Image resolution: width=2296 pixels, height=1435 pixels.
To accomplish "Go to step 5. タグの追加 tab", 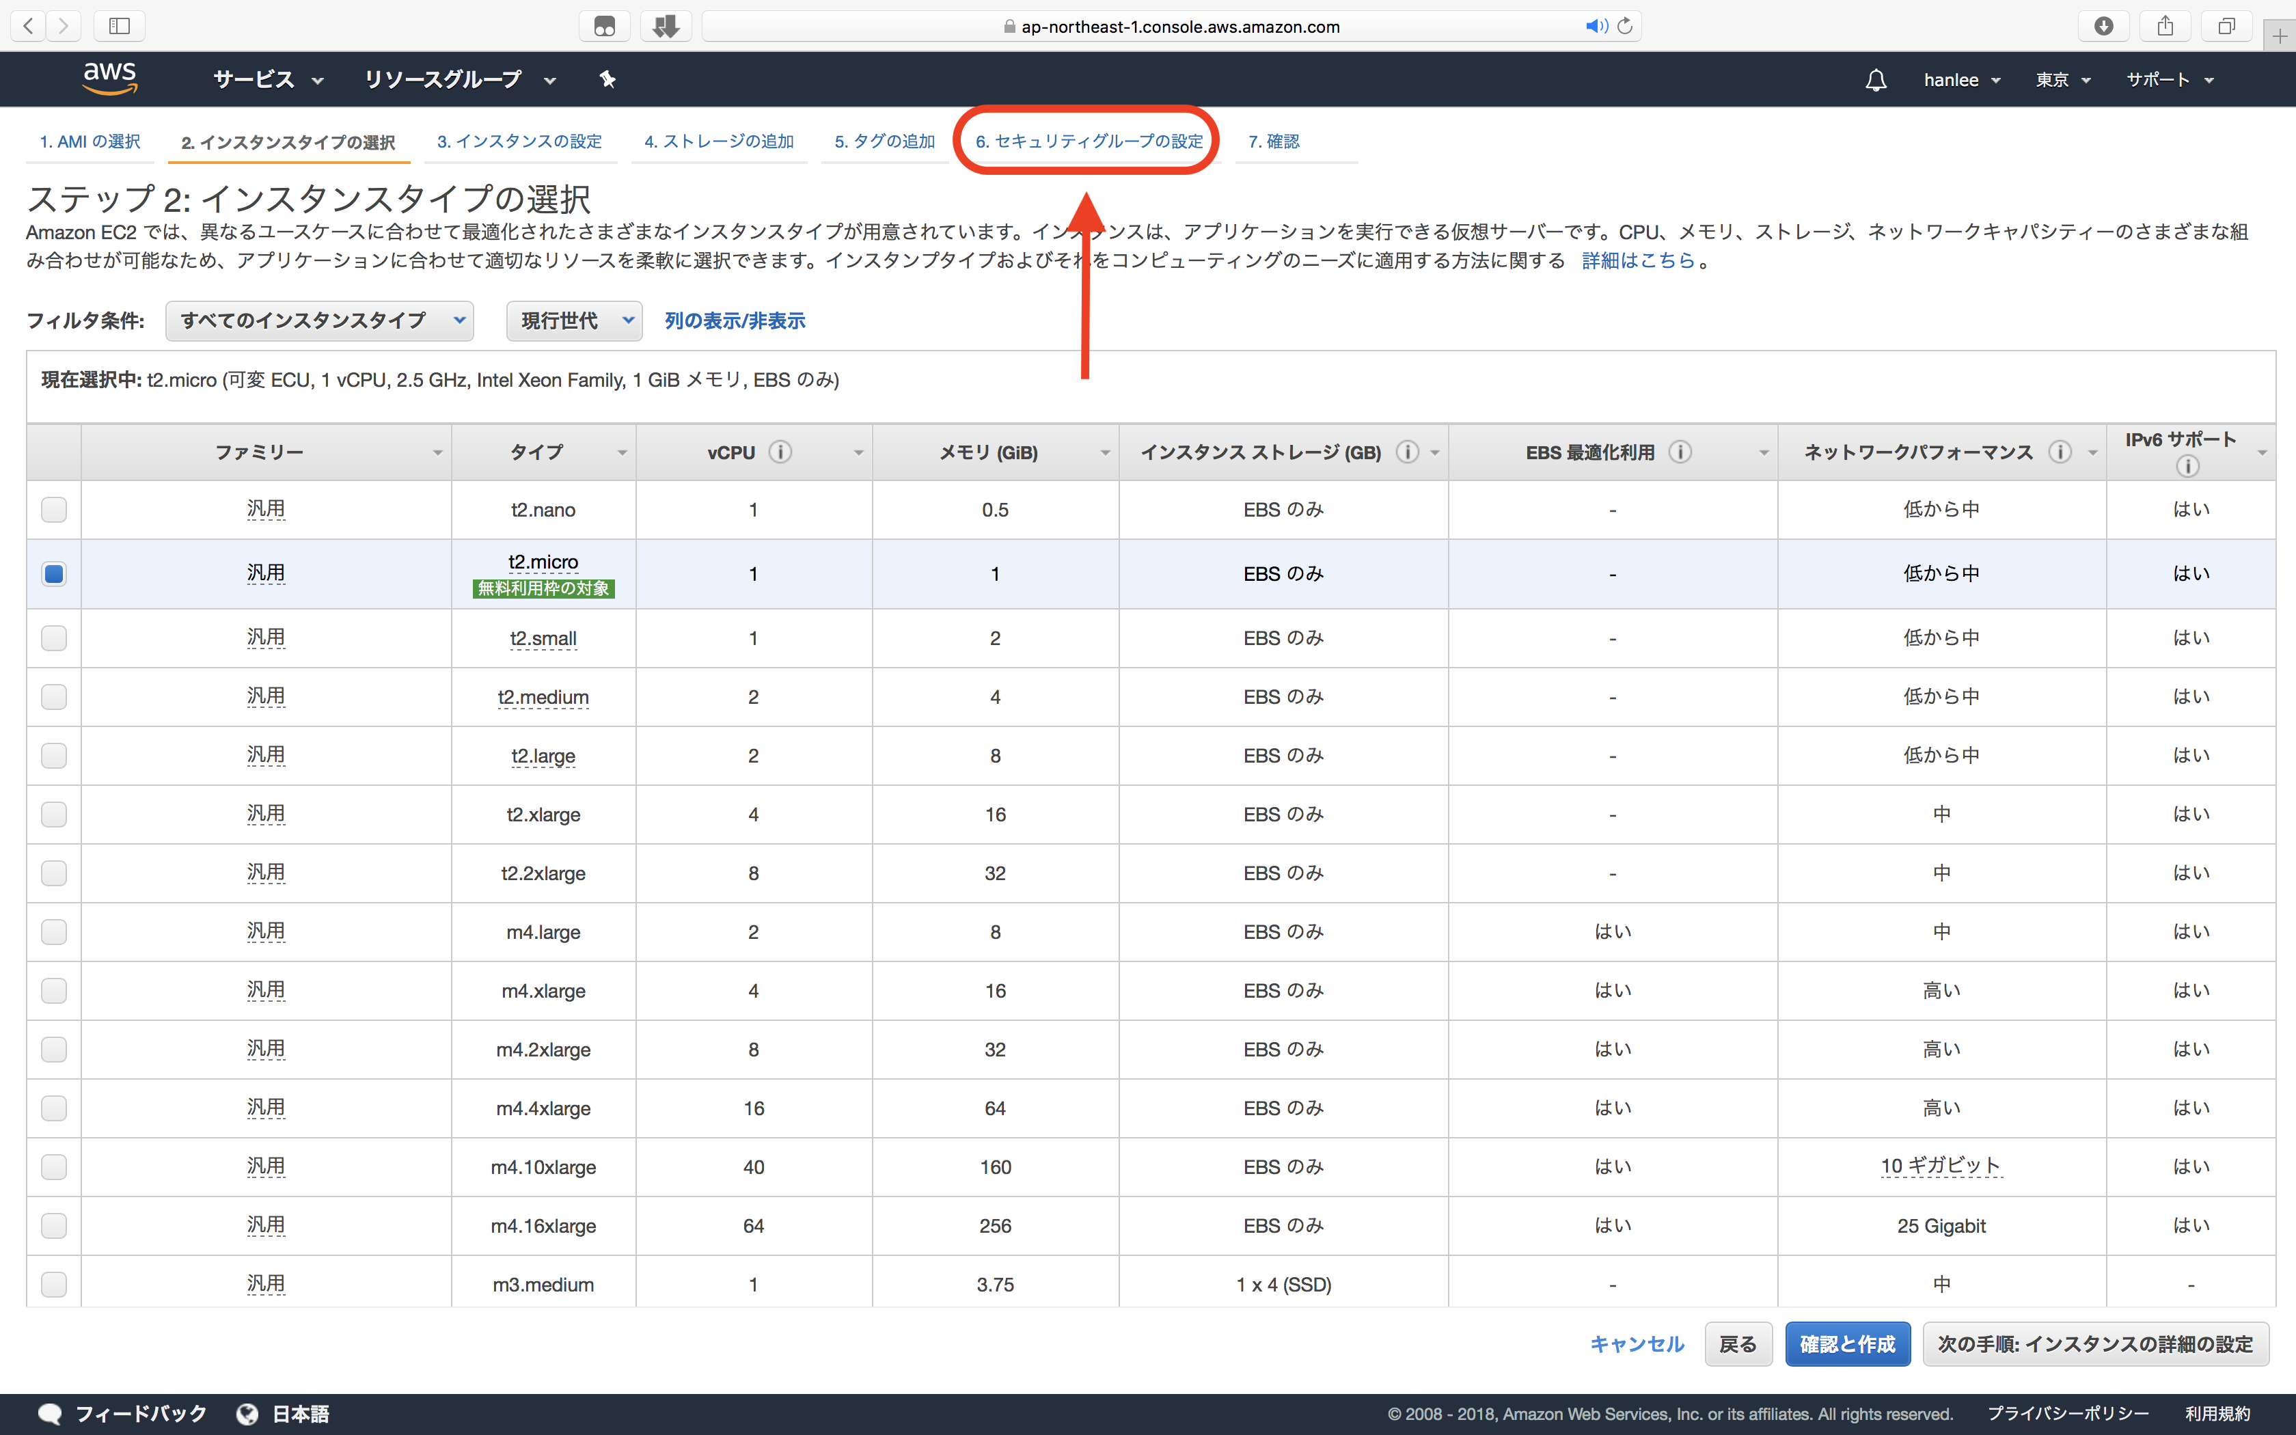I will [884, 141].
